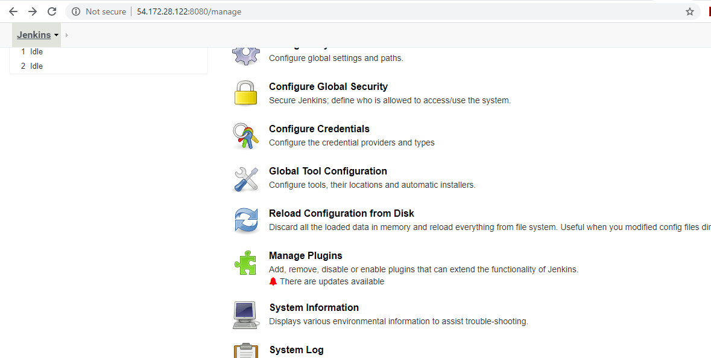Click the keys Configure Credentials icon
The image size is (711, 358).
click(x=245, y=136)
